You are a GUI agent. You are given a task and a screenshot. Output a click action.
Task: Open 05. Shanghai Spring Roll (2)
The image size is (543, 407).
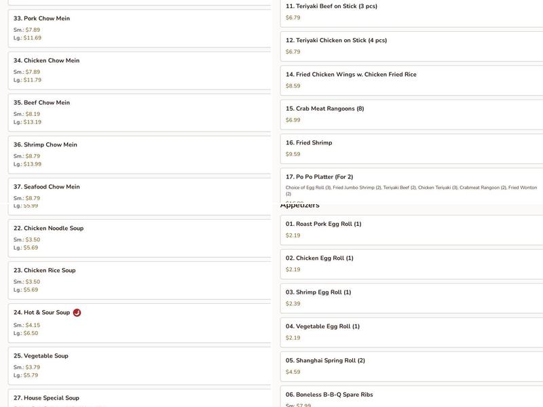411,367
